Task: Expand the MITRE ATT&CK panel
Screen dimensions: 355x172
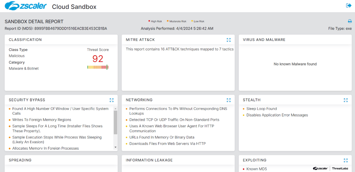Action: 228,40
